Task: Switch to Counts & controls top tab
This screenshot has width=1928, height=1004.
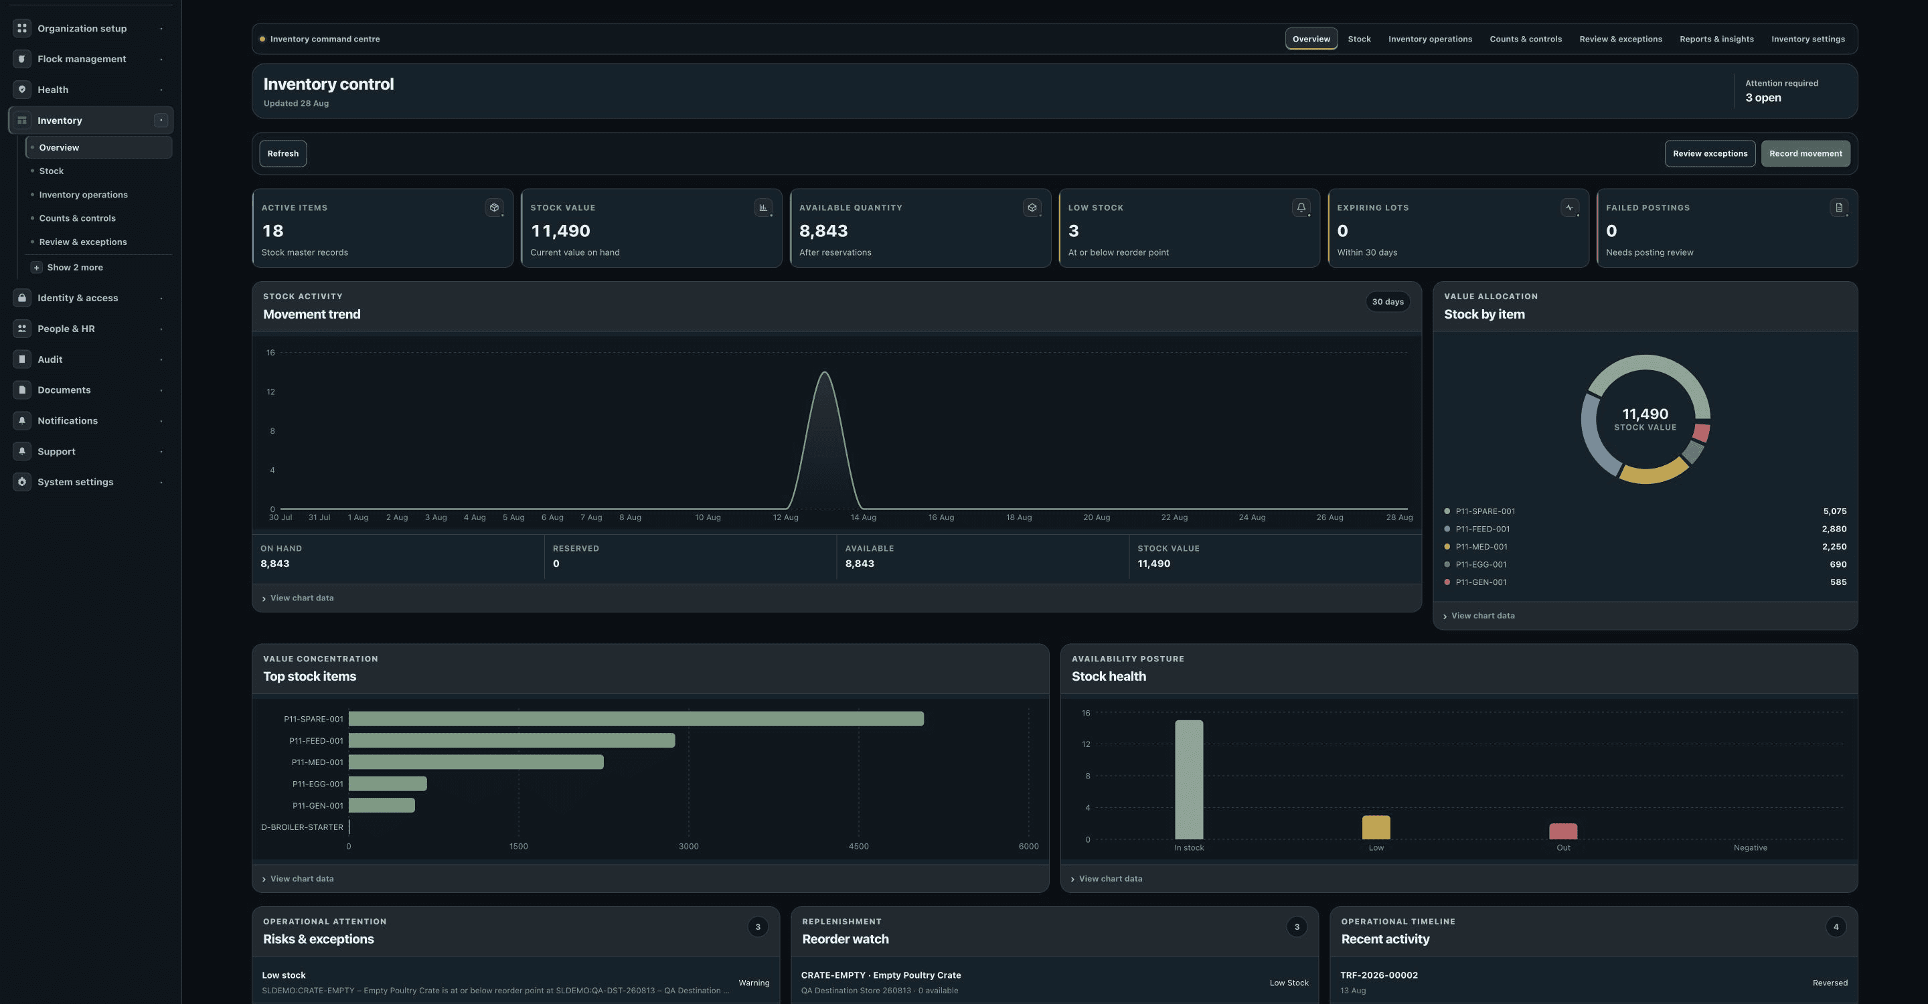Action: (x=1526, y=39)
